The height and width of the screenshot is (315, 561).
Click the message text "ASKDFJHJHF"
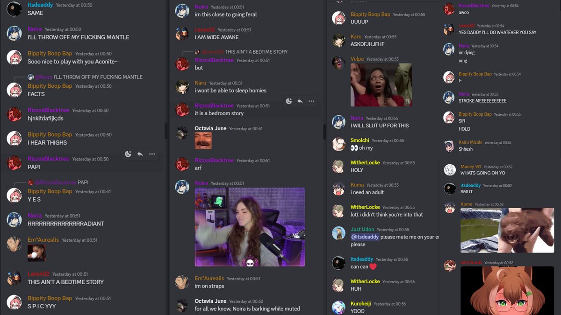367,44
